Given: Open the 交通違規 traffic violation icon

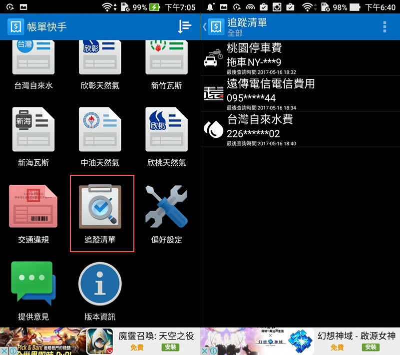Looking at the screenshot, I should click(x=33, y=206).
